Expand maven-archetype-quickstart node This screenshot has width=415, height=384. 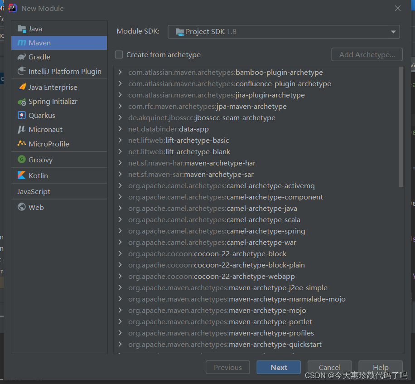point(120,344)
